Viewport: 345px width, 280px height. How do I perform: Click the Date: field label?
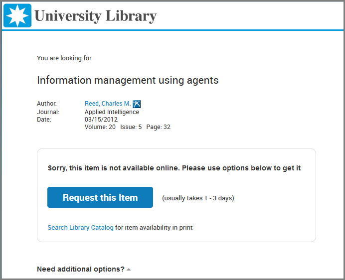coord(44,120)
